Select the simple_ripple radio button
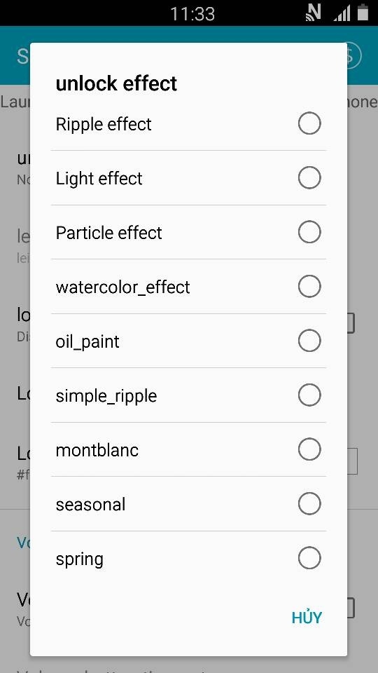378x673 pixels. pos(309,395)
